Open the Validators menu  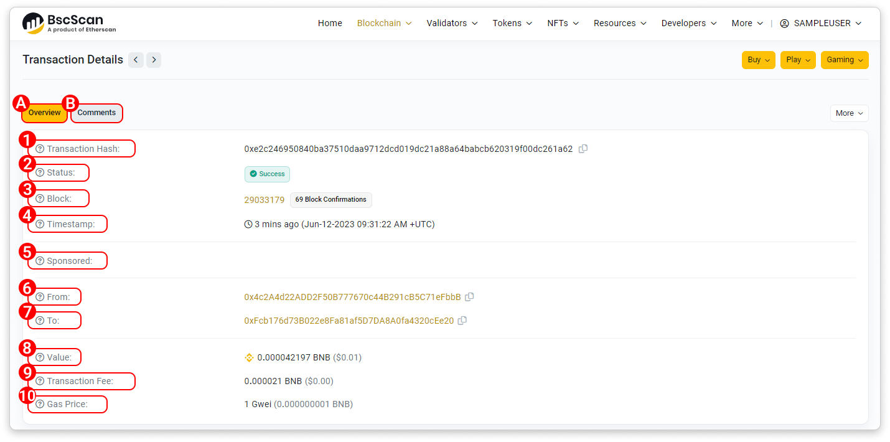pos(452,23)
